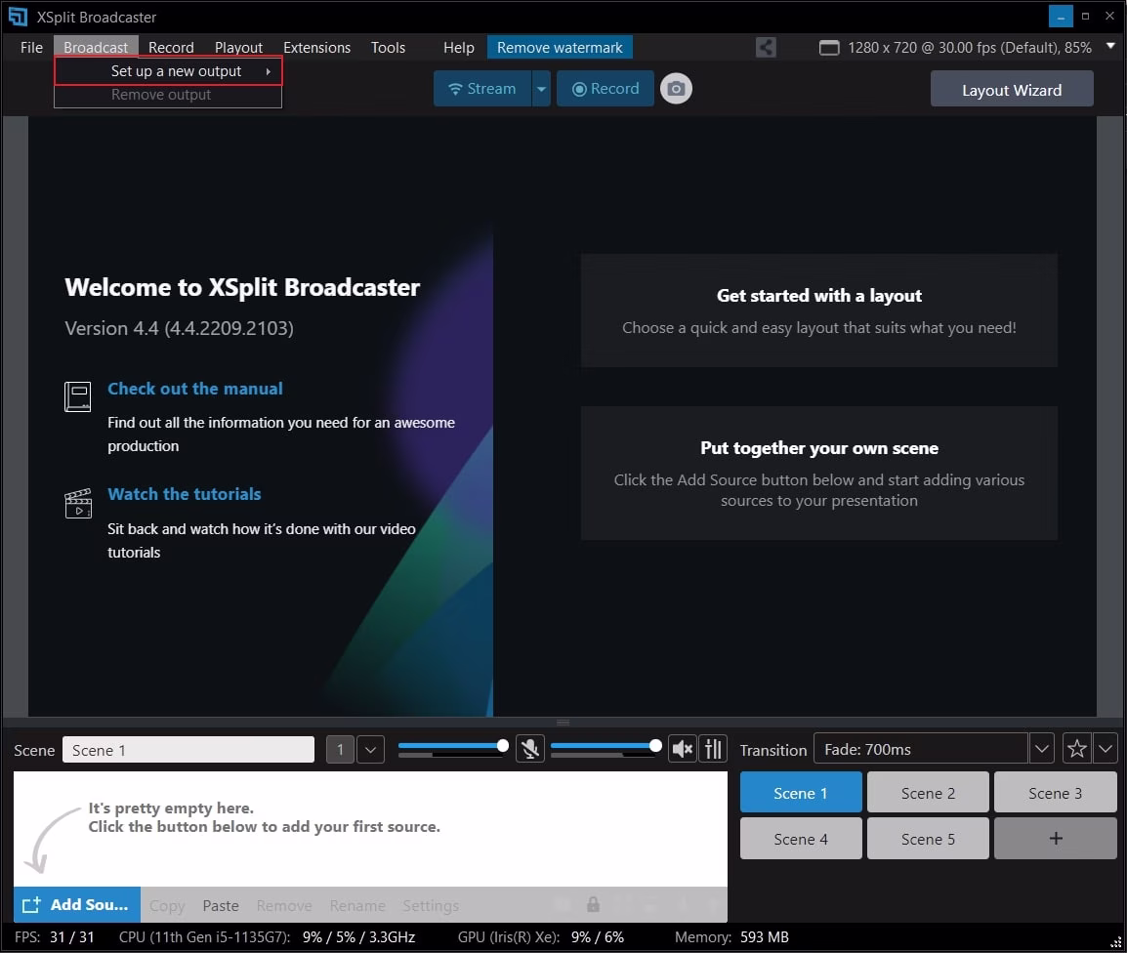Click the FPS 31 / 31 status
1127x953 pixels.
tap(55, 937)
